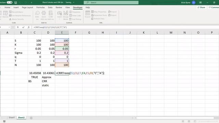Switch to the Formulas tab
This screenshot has width=219, height=123.
[40, 8]
